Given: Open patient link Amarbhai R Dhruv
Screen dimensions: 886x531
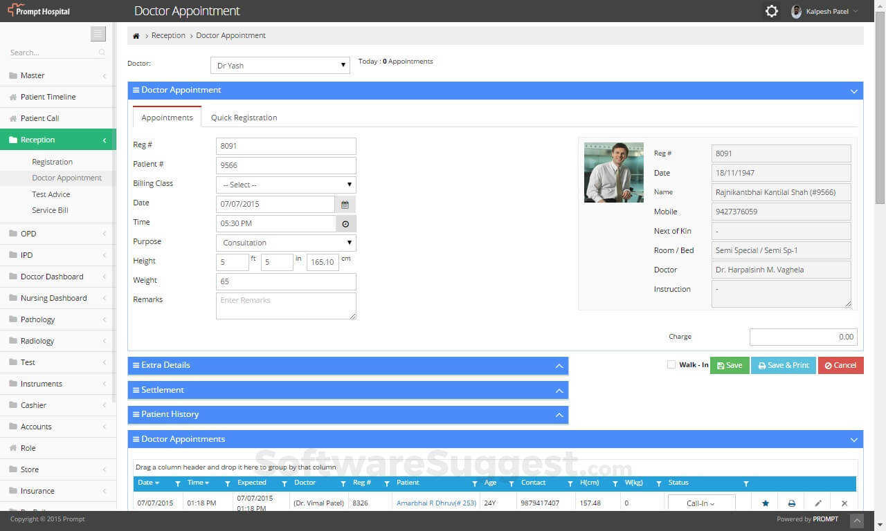Looking at the screenshot, I should click(435, 503).
